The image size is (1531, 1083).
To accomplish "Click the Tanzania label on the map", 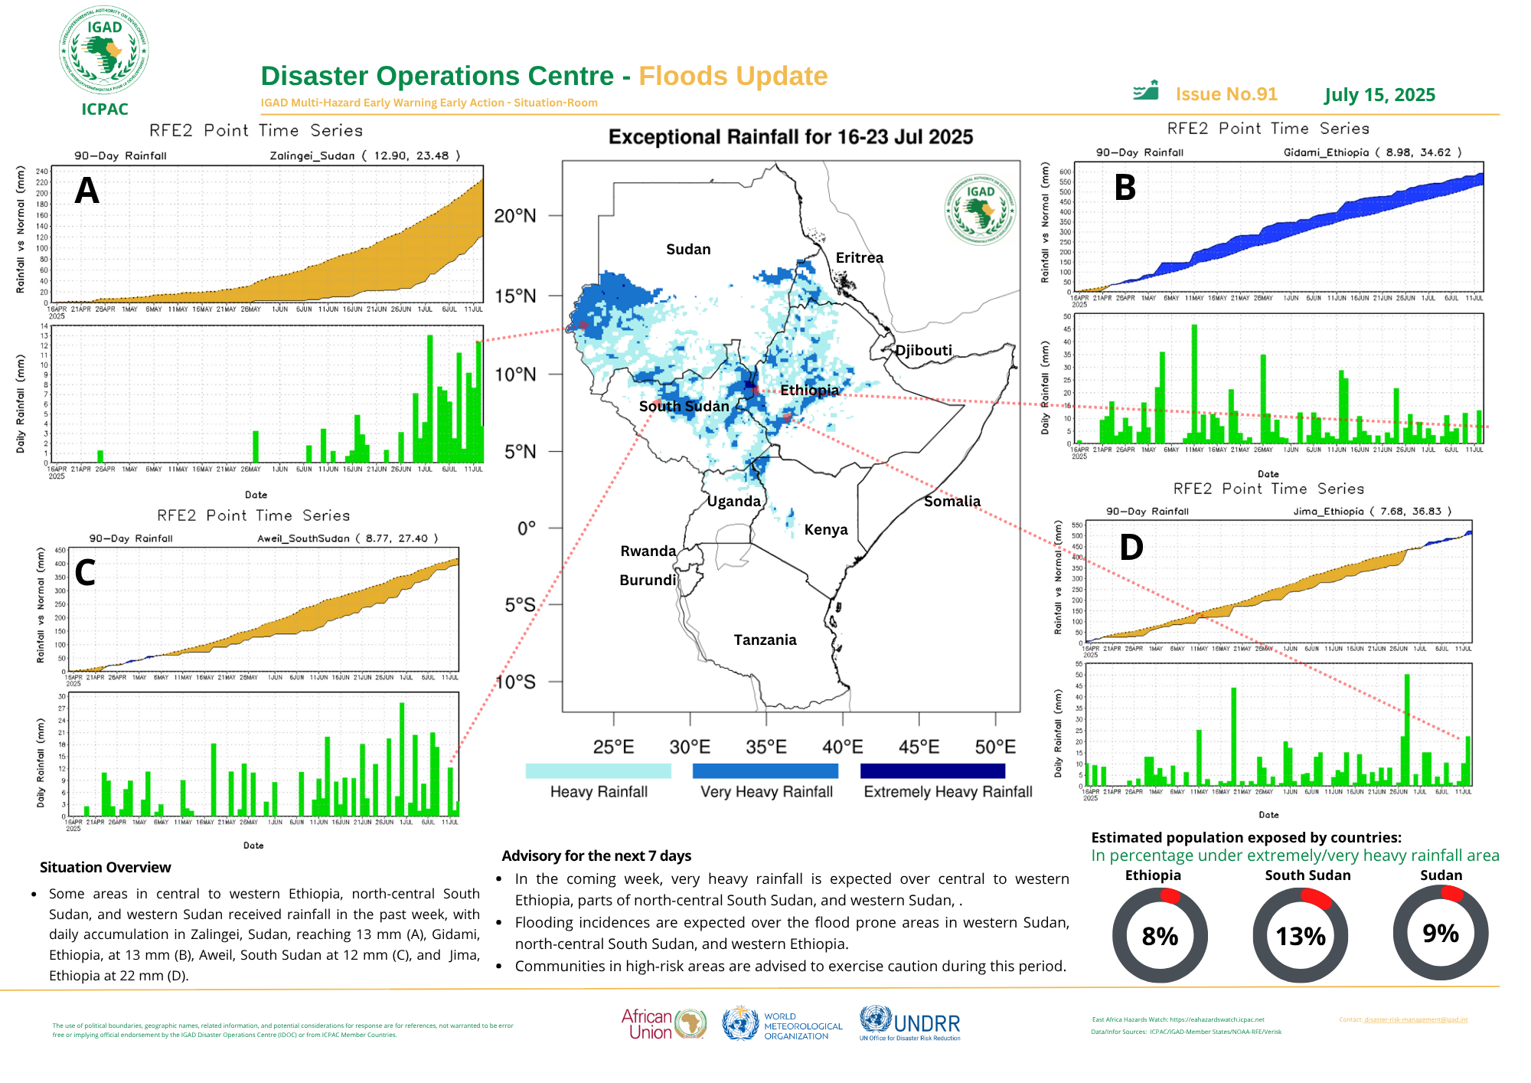I will point(765,640).
